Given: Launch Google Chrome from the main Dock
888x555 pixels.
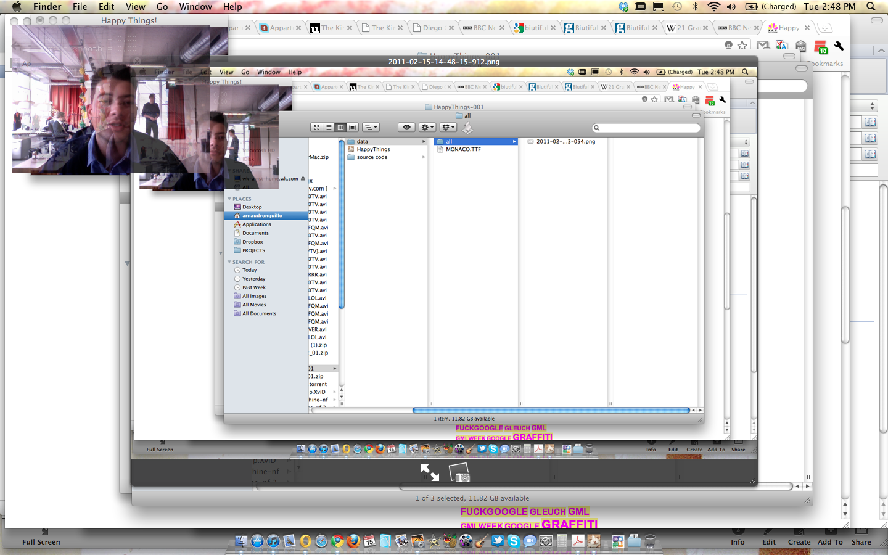Looking at the screenshot, I should tap(337, 541).
